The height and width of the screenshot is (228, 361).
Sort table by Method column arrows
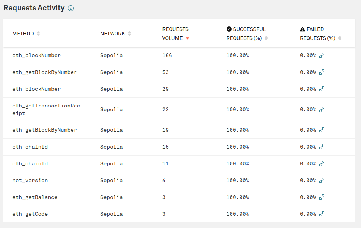pos(38,34)
